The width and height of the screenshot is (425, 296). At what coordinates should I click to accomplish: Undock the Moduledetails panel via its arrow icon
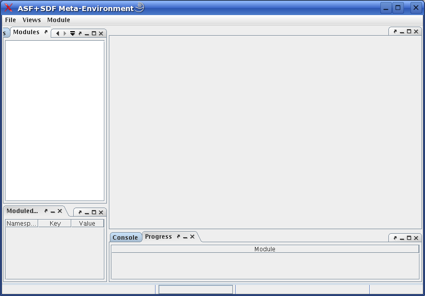[x=46, y=212]
